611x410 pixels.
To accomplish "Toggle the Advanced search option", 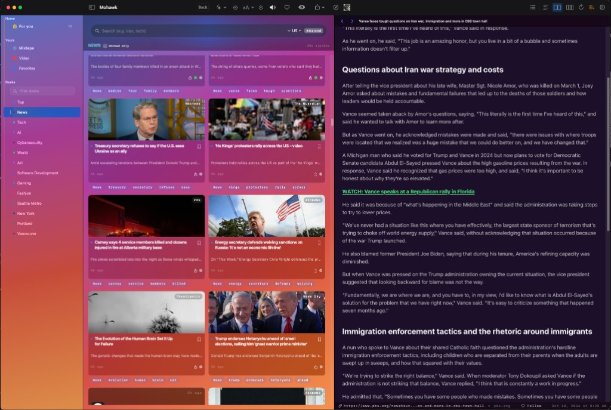I will coord(313,31).
